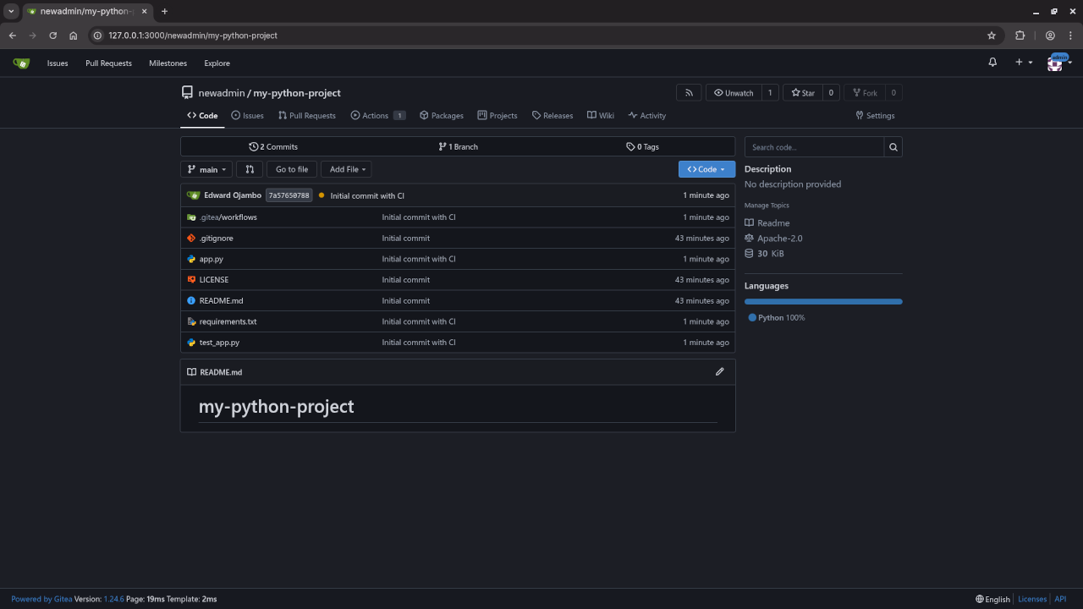Open Milestones in top navigation

tap(168, 63)
